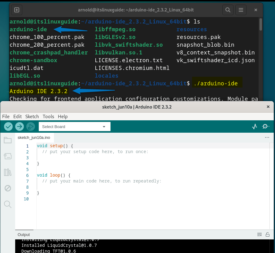Toggle the Debug sidebar panel
The height and width of the screenshot is (253, 275).
pyautogui.click(x=7, y=188)
